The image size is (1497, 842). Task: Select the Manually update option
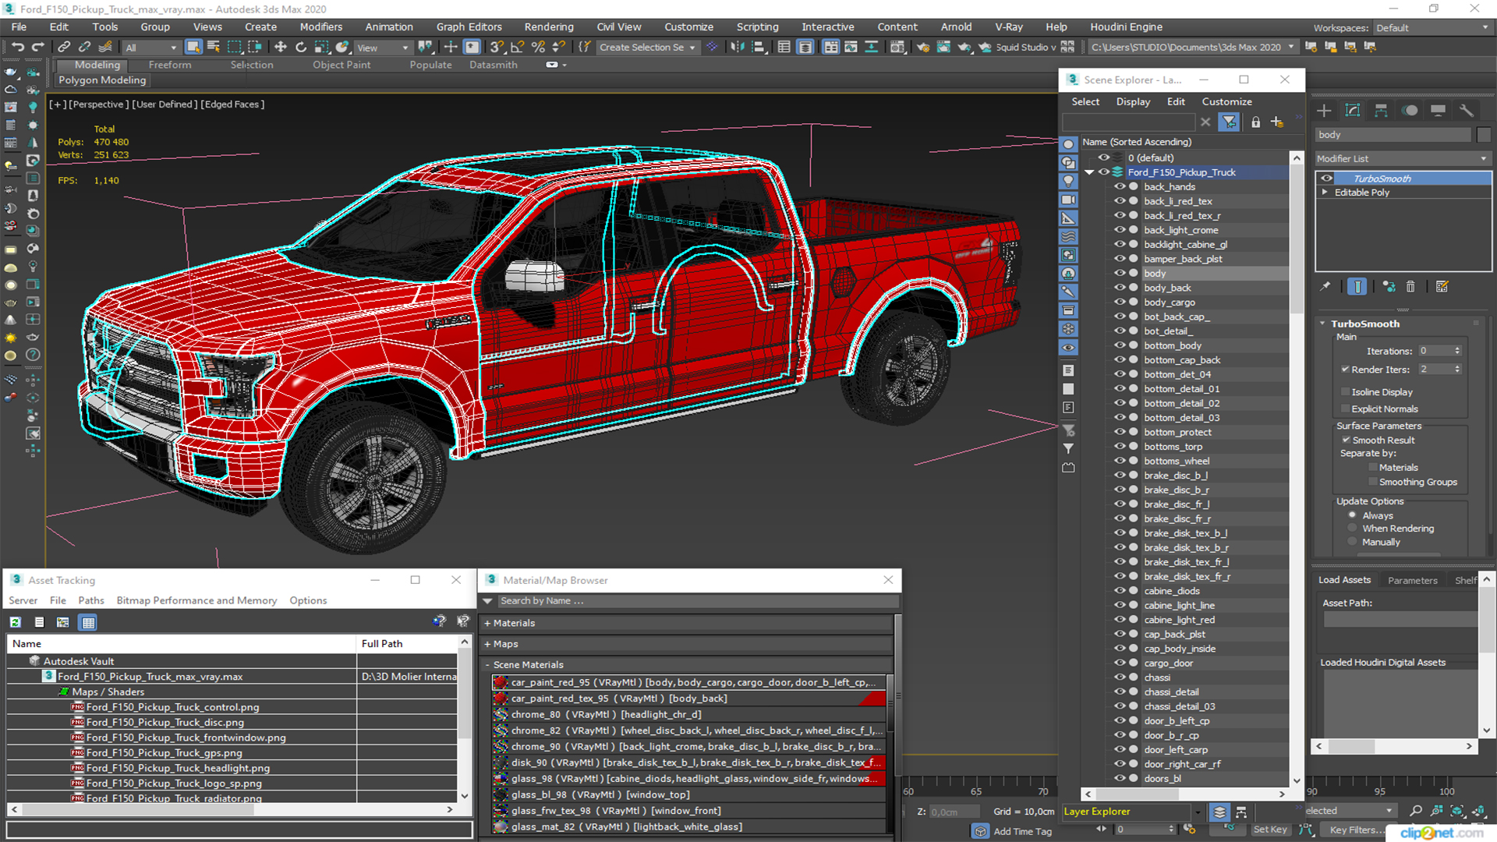1352,542
